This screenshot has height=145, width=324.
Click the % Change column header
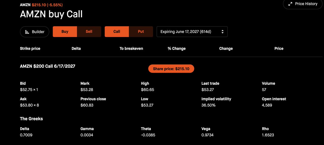coord(177,49)
